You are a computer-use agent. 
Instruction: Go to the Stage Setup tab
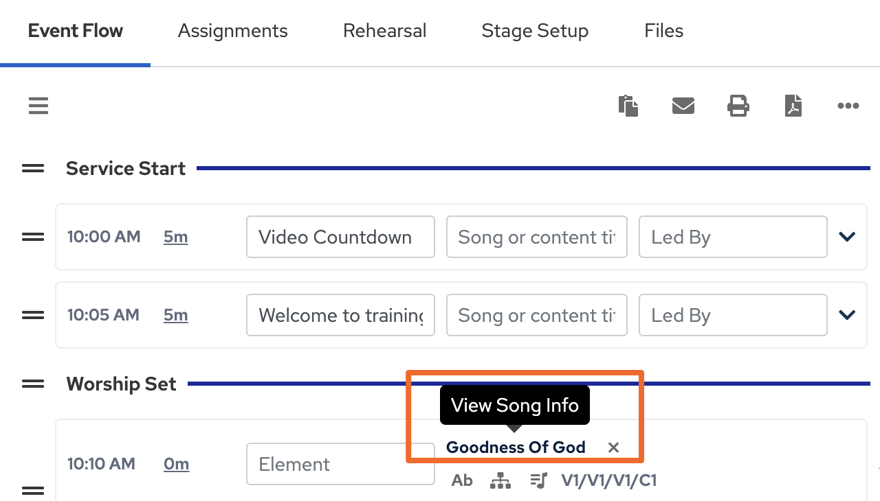535,31
